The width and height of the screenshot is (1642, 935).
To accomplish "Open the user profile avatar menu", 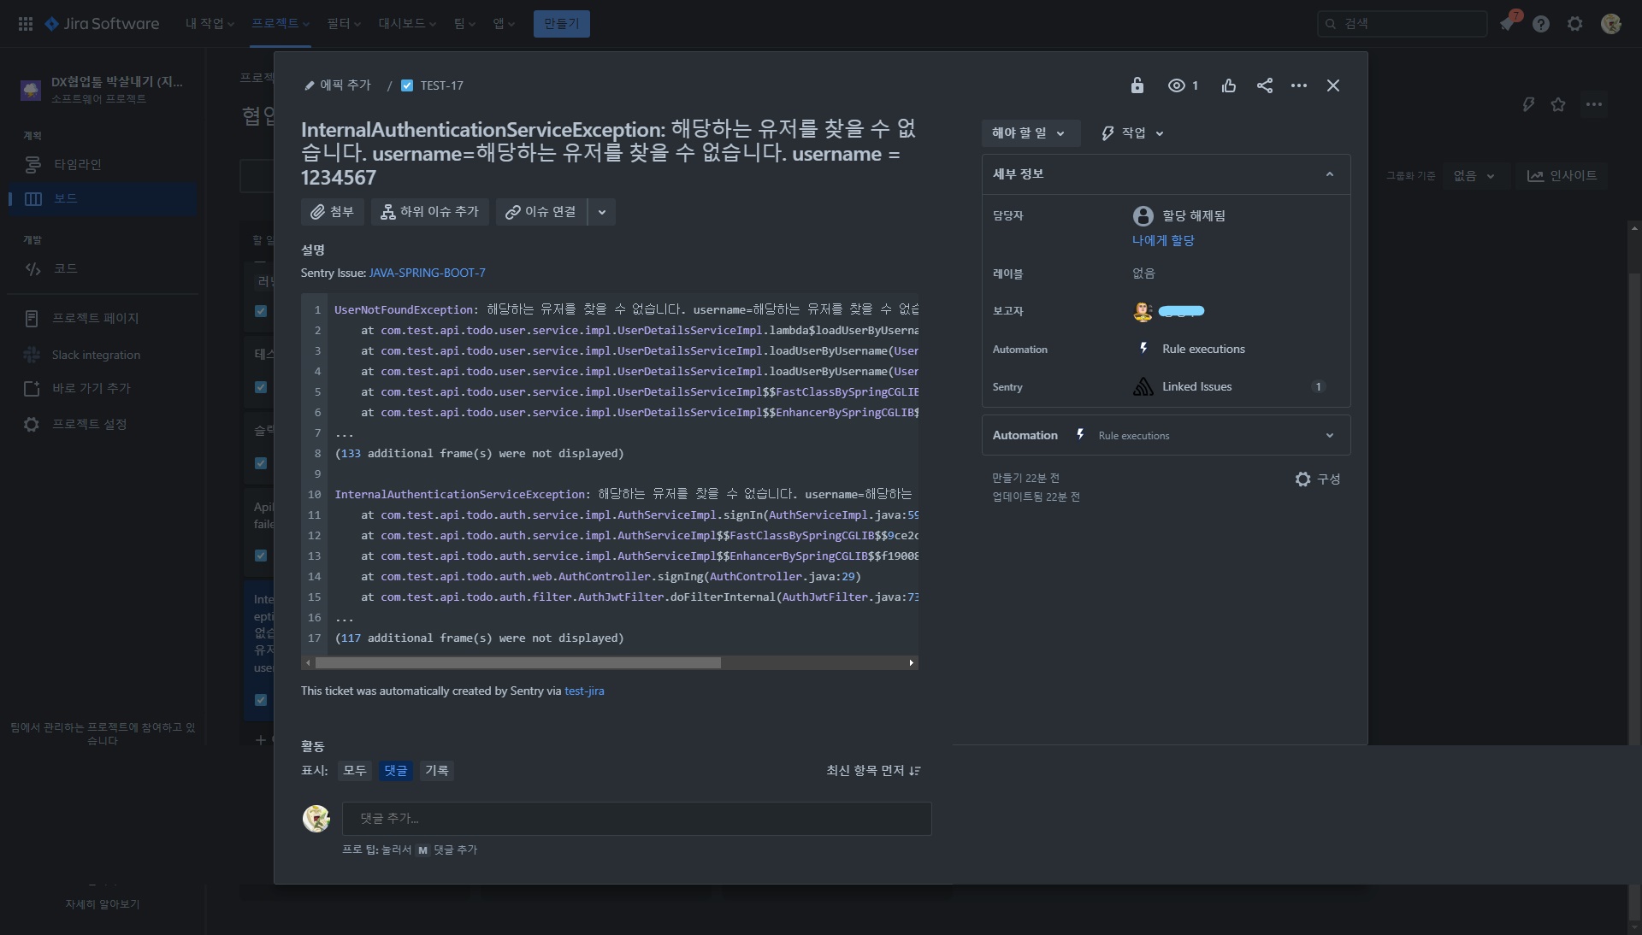I will 1611,24.
